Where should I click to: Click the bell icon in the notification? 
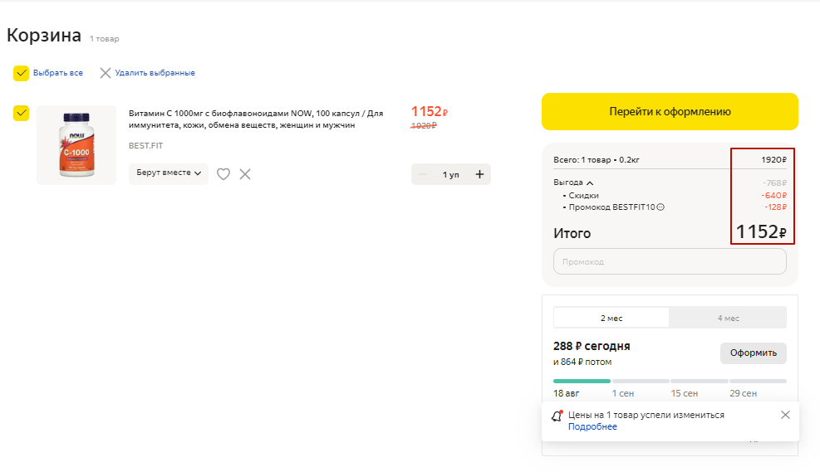(x=557, y=416)
